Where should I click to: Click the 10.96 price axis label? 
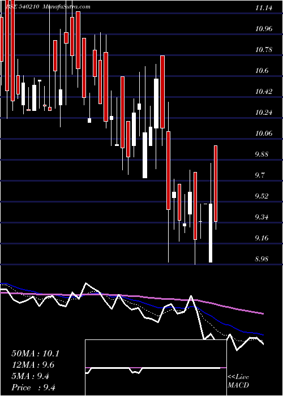pos(264,29)
